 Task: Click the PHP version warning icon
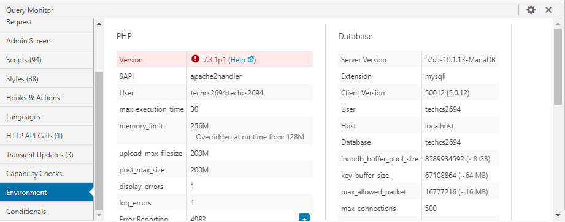point(195,59)
